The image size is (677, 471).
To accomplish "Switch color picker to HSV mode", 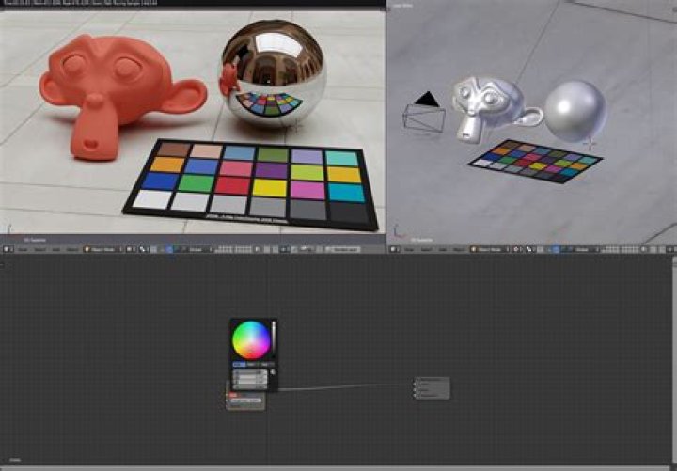I will click(x=253, y=363).
